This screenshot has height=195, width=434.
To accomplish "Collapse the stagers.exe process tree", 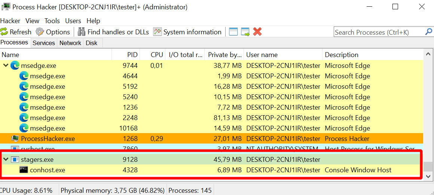I will (x=5, y=160).
